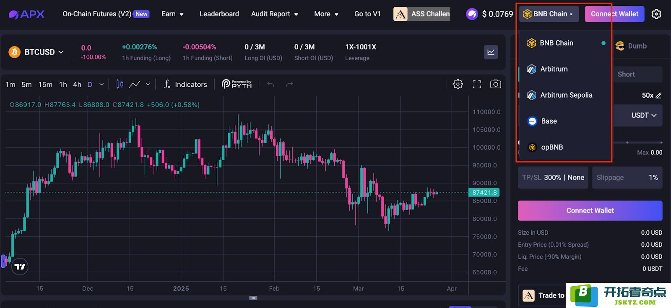This screenshot has height=308, width=671.
Task: Select BNB Chain in network list
Action: click(x=565, y=43)
